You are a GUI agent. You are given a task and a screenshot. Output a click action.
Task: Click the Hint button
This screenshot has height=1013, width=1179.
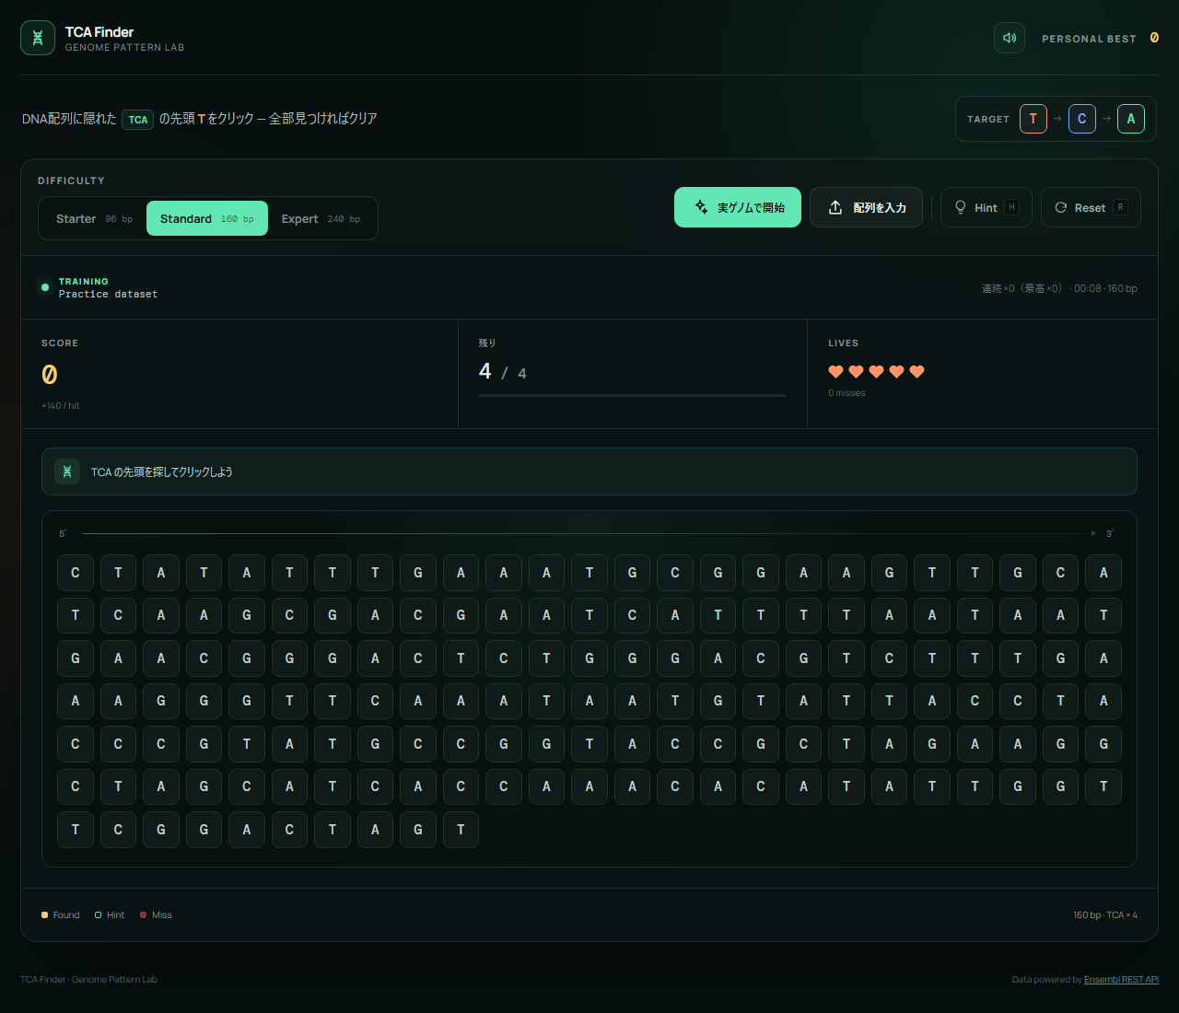point(986,207)
